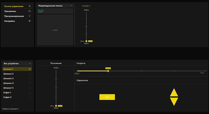Click the Положение section heading
The image size is (209, 114).
56,63
